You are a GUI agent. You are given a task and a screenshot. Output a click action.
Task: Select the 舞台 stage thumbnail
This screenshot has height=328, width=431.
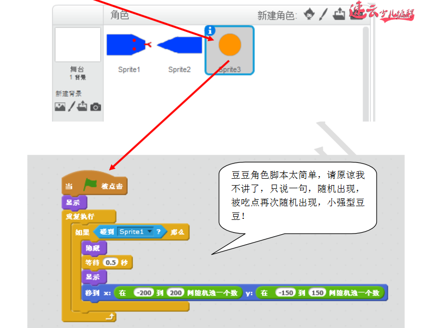coord(77,45)
